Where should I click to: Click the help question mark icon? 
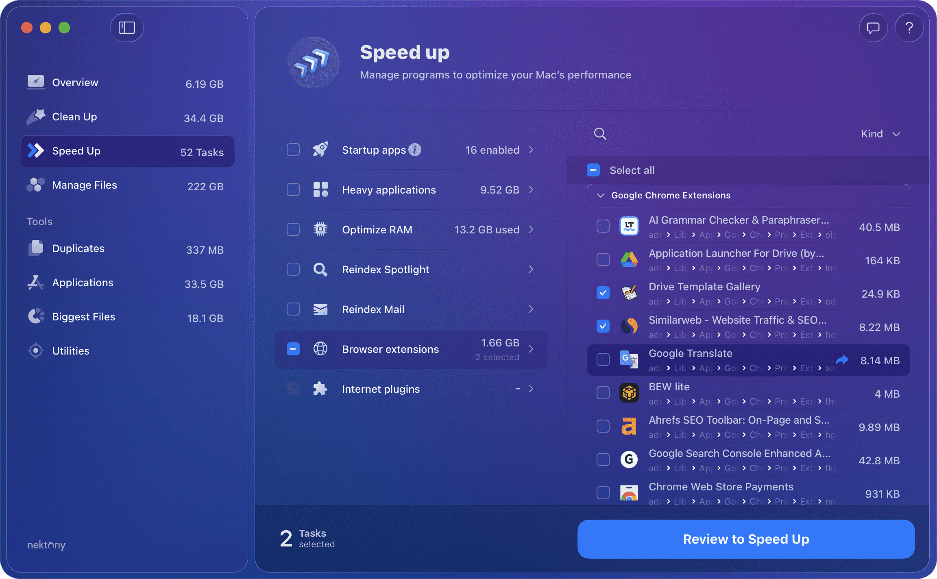point(909,28)
